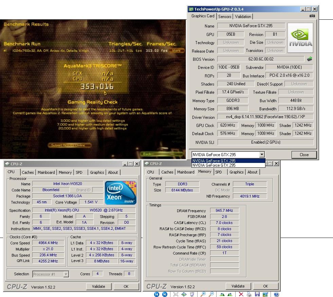Save a copy using the floppy disk icon
Screen dimensions: 333x297
click(257, 294)
